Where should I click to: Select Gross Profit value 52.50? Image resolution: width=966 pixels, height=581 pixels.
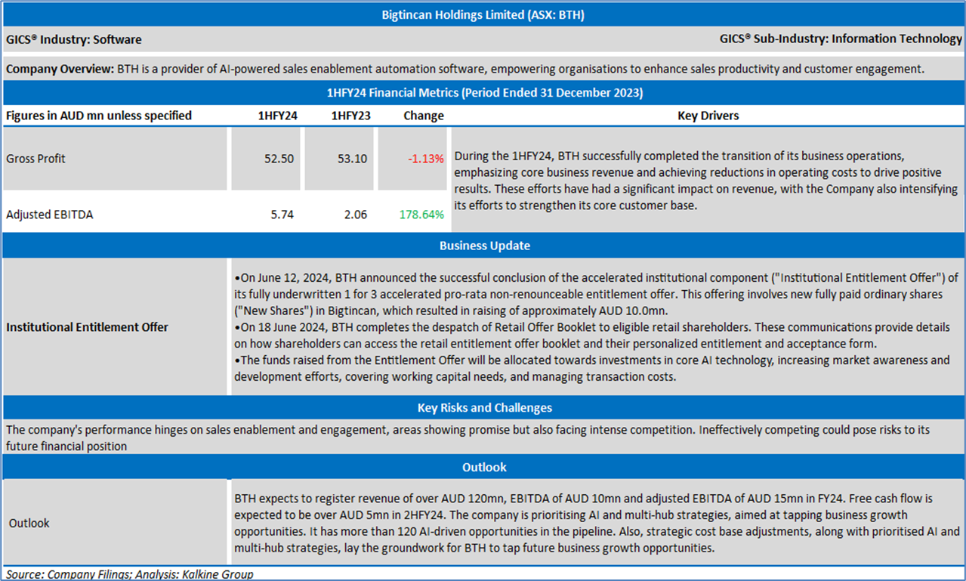[x=279, y=159]
